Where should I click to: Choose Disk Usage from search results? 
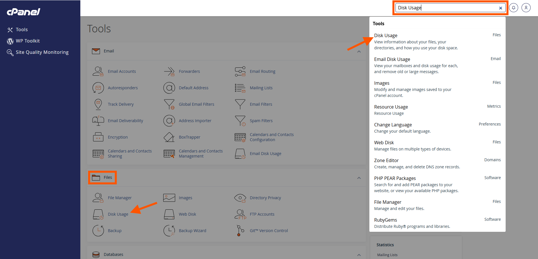(386, 35)
